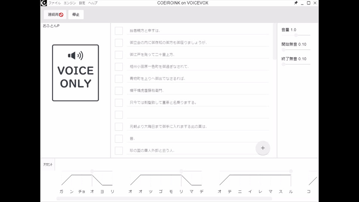The height and width of the screenshot is (202, 359).
Task: Click the text list vertical scrollbar
Action: click(x=275, y=41)
